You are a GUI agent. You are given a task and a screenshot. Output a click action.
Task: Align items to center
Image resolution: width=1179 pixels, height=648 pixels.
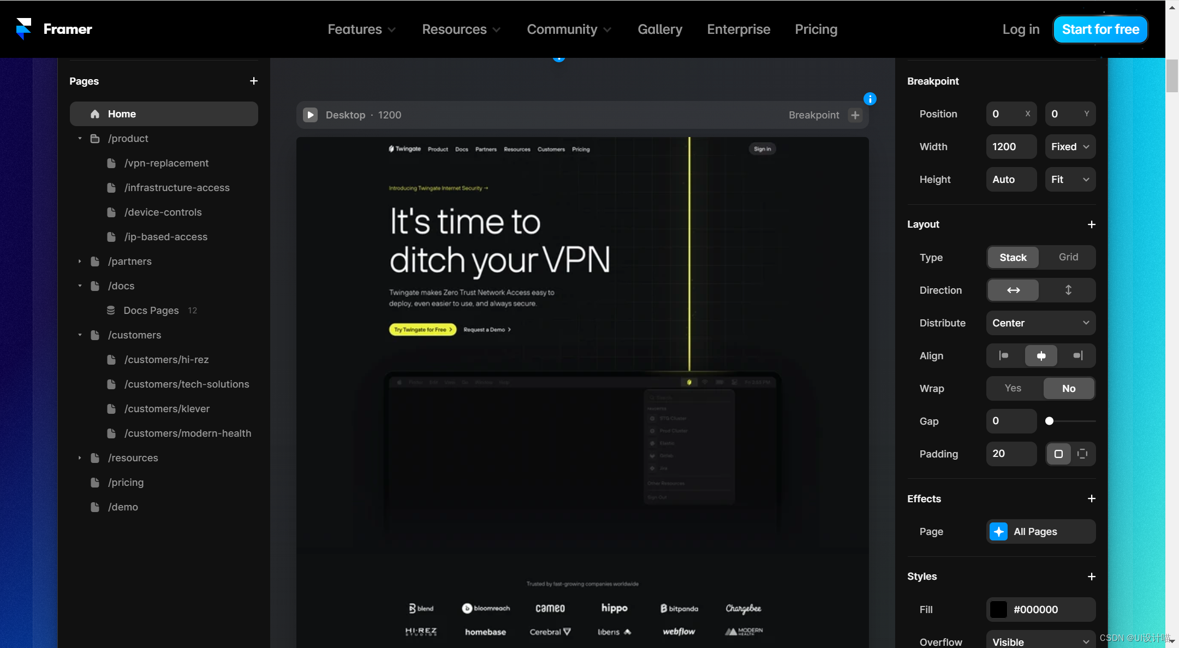click(x=1041, y=355)
